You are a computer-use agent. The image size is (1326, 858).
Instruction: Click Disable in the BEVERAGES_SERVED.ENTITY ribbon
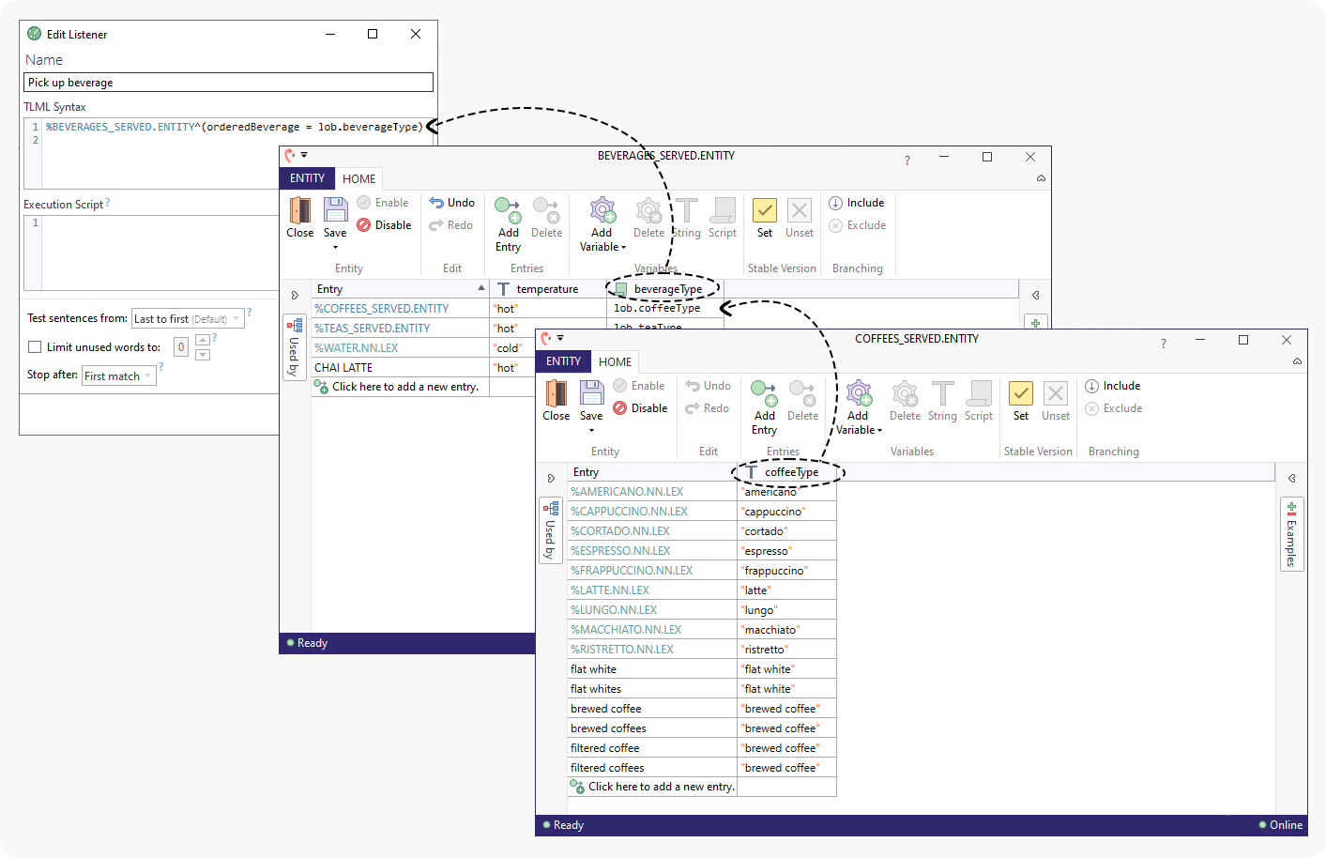[x=385, y=225]
